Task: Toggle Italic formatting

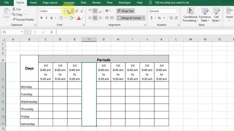Action: coord(46,18)
